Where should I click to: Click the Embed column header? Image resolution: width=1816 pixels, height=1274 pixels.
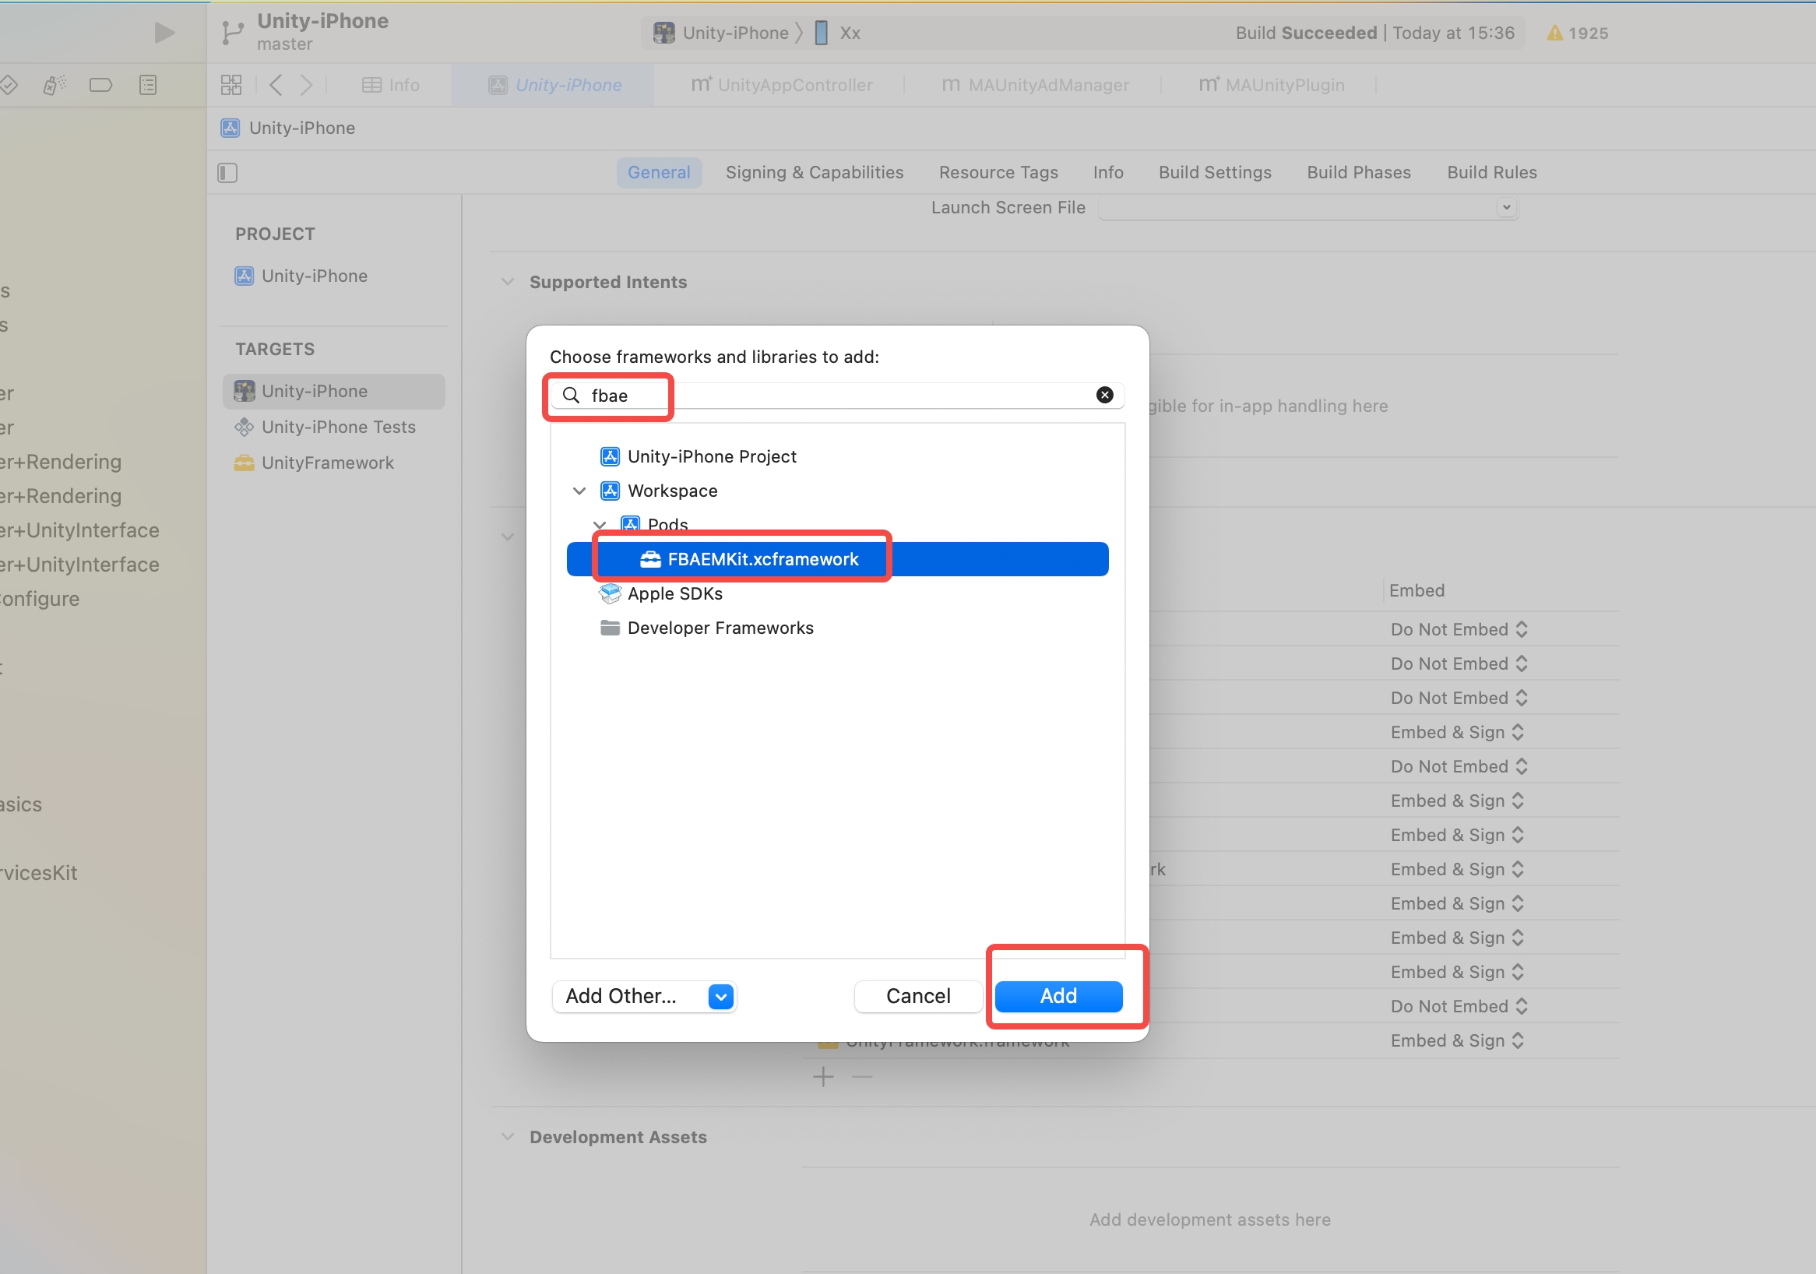[1417, 591]
